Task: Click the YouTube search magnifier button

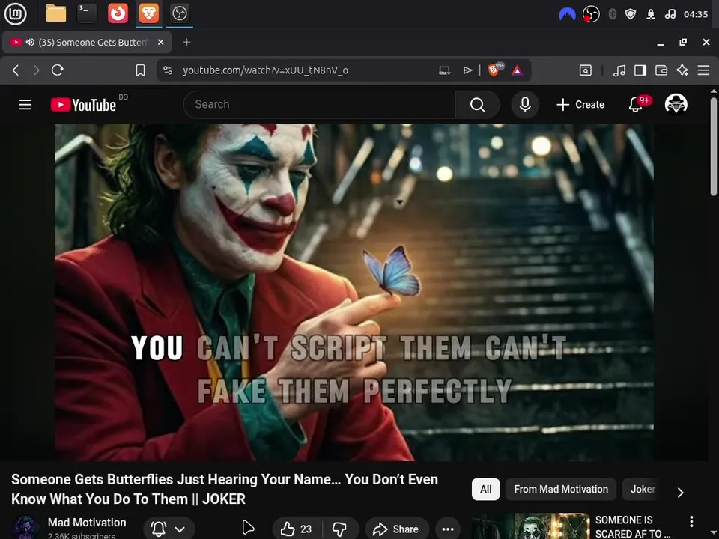Action: point(477,105)
